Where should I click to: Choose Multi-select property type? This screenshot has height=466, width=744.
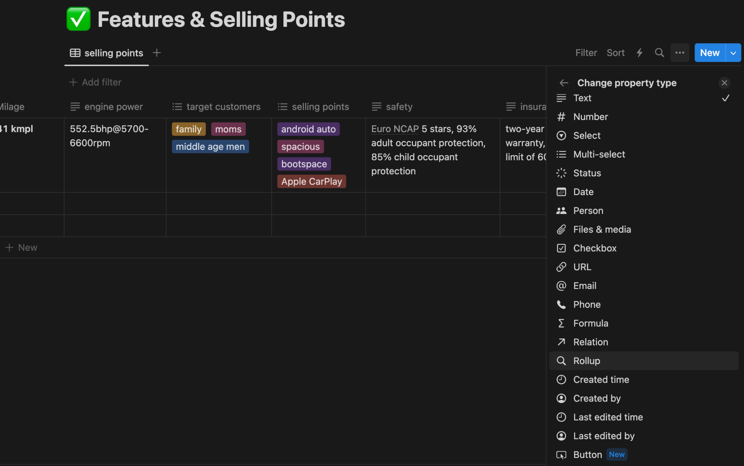pyautogui.click(x=599, y=154)
